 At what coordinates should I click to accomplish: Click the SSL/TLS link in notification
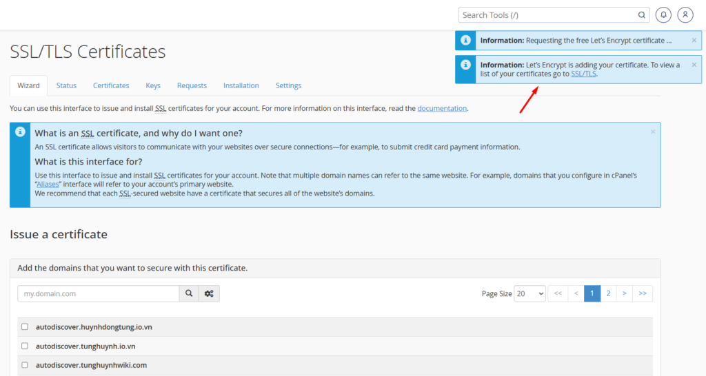click(584, 74)
